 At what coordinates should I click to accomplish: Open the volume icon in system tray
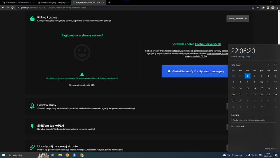(x=256, y=155)
